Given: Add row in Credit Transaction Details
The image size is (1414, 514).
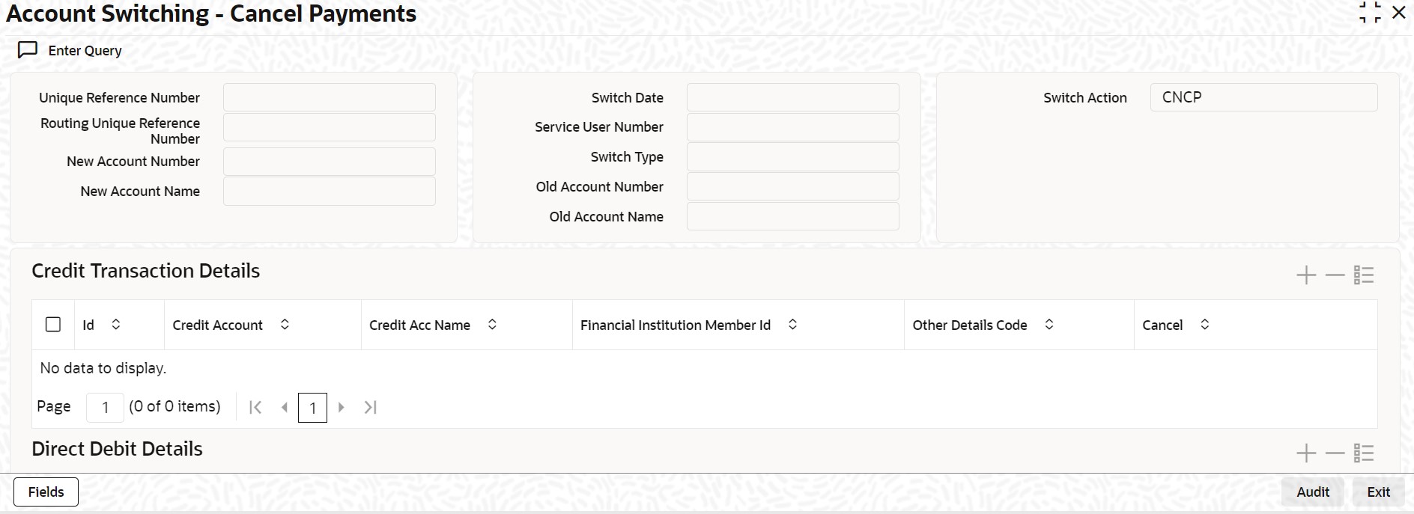Looking at the screenshot, I should pyautogui.click(x=1306, y=275).
